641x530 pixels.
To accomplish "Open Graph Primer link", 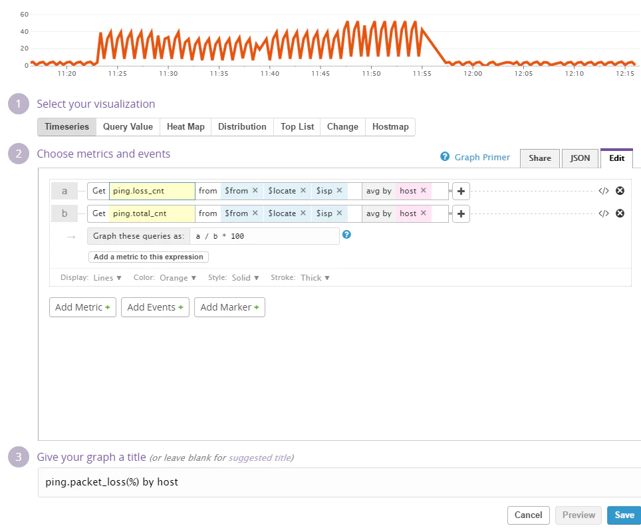I will 482,157.
